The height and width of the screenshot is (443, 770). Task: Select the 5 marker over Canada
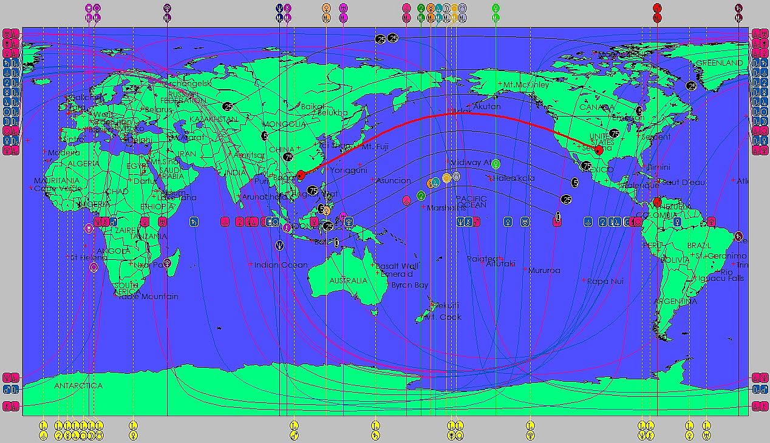pos(639,110)
